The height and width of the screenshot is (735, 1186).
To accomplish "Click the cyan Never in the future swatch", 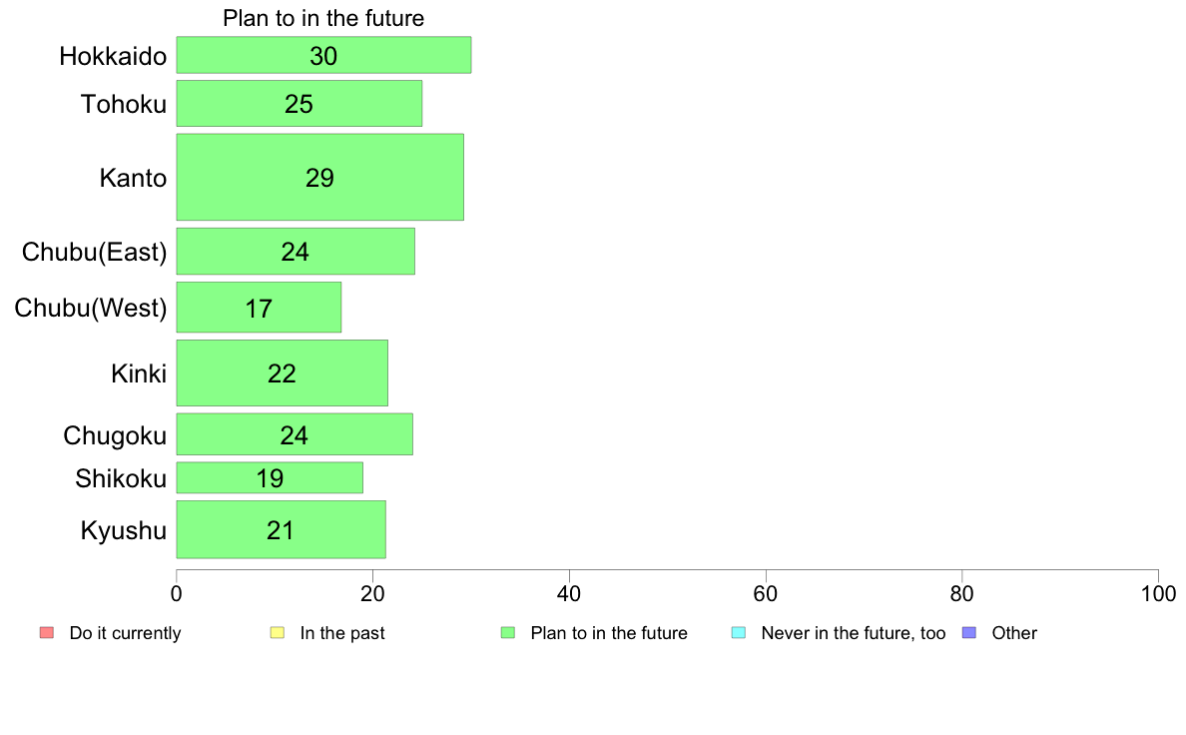I will click(x=739, y=633).
